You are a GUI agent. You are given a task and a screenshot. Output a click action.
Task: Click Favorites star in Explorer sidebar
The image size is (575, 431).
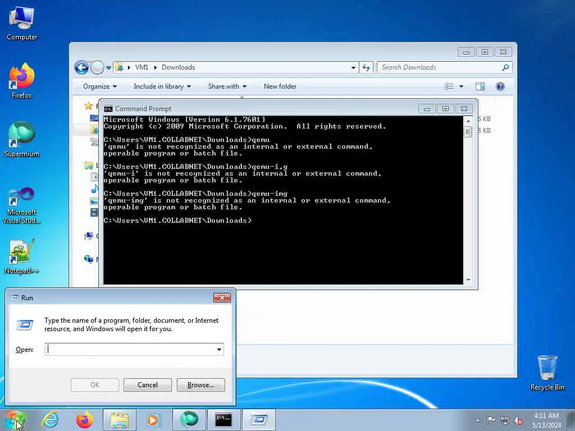[x=88, y=106]
